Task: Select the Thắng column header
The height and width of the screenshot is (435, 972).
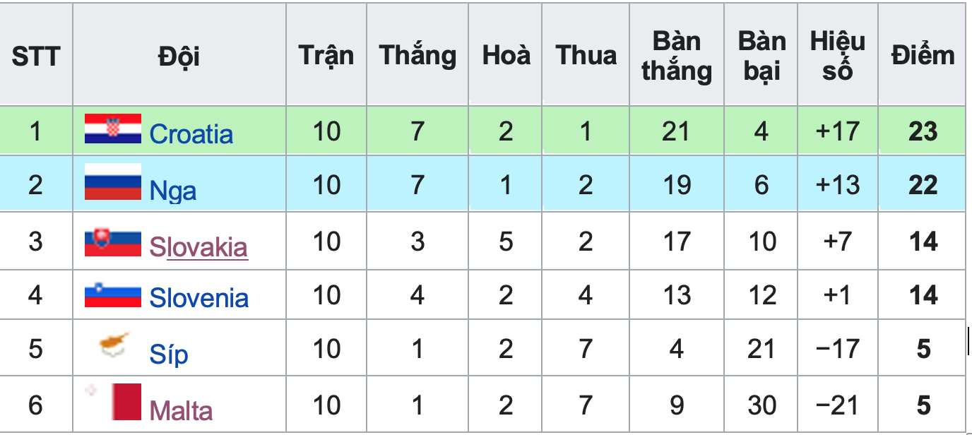Action: point(417,55)
